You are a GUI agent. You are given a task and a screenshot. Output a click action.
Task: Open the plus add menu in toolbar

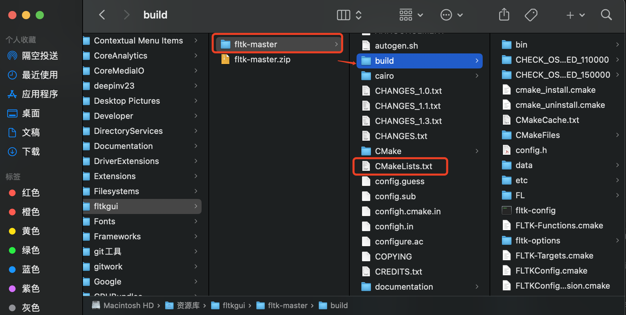tap(575, 15)
